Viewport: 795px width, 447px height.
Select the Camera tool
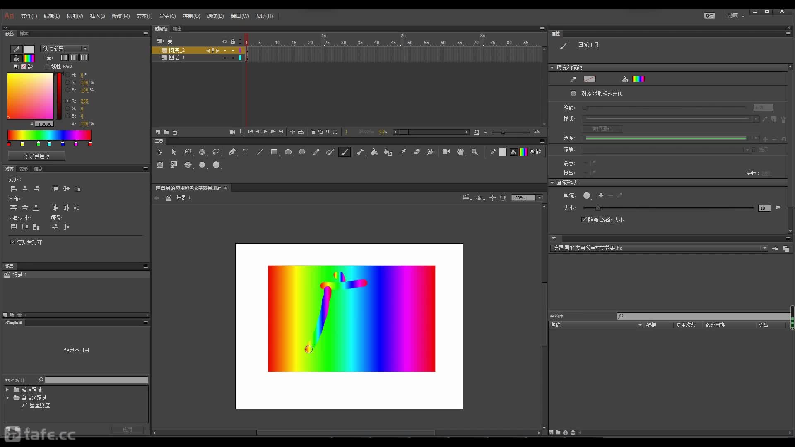click(446, 152)
